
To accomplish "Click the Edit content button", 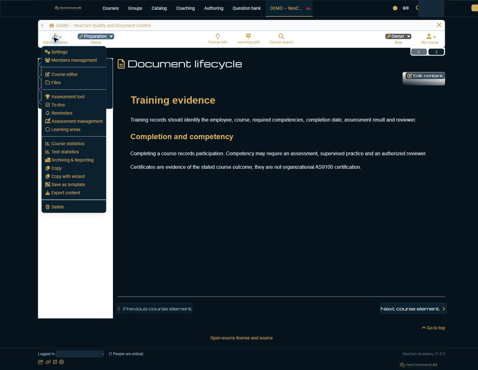I will click(x=425, y=76).
